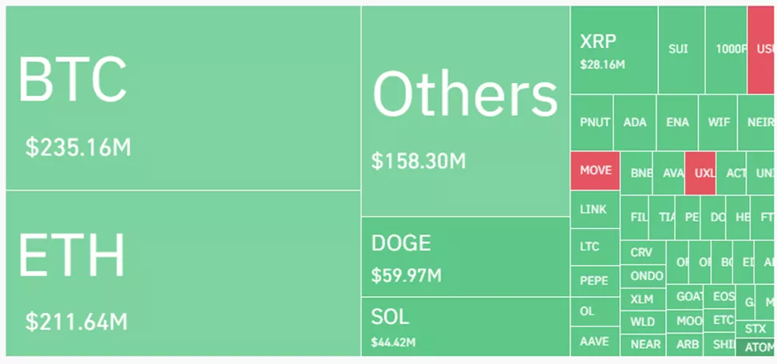Open the ENA tile
777x364 pixels.
coord(677,123)
